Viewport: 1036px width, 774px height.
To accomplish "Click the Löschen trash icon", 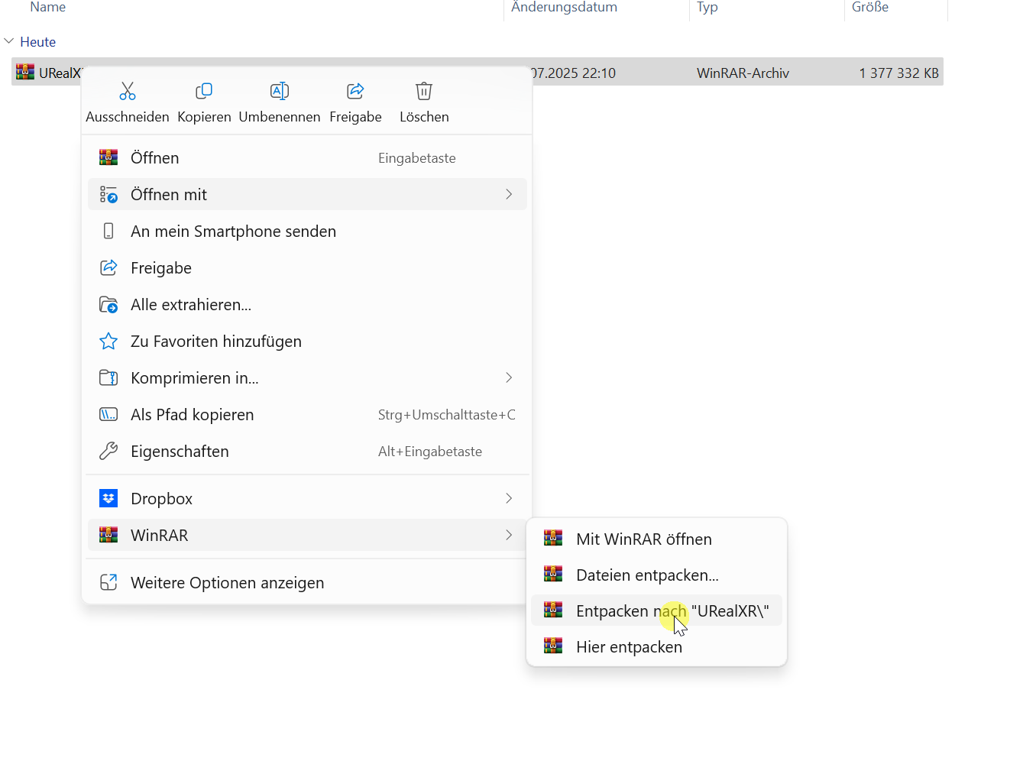I will point(424,92).
